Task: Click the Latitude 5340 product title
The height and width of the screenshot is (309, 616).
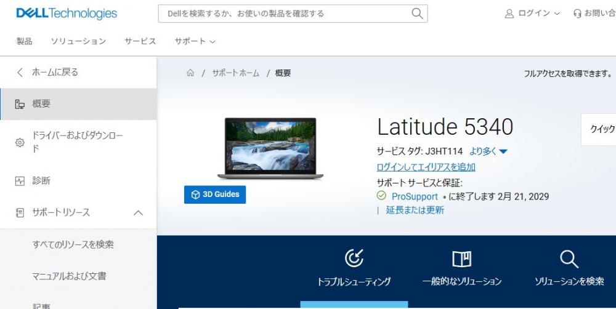Action: (445, 127)
